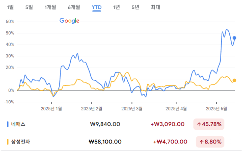Select the 1일 time range tab
The image size is (244, 153).
coord(10,7)
